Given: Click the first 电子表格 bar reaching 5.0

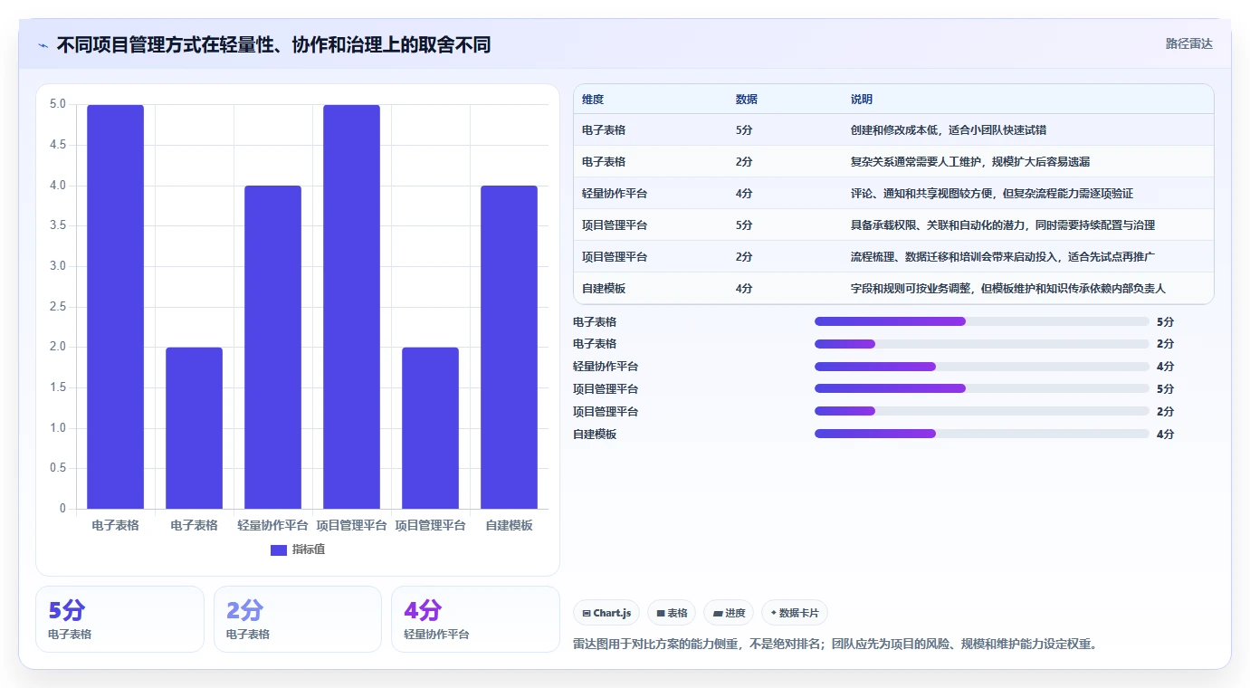Looking at the screenshot, I should point(115,307).
